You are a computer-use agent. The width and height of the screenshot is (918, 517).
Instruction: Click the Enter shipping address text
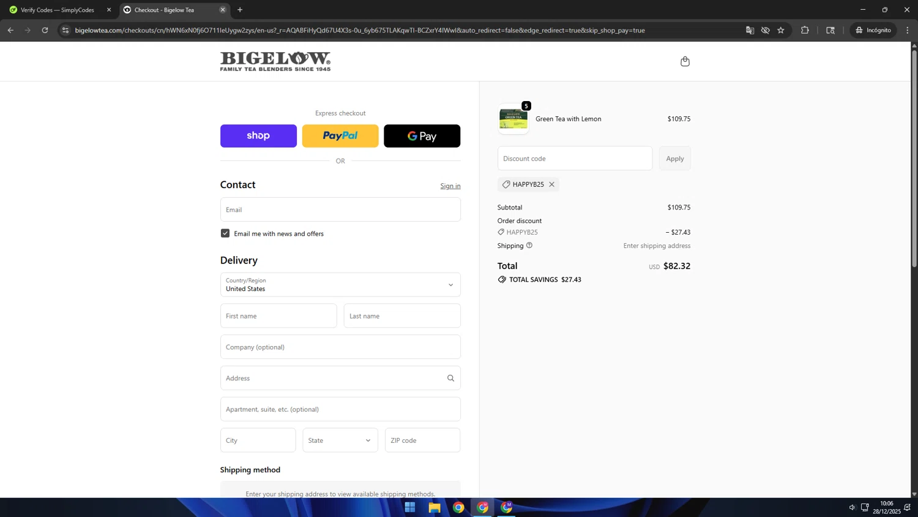click(657, 246)
